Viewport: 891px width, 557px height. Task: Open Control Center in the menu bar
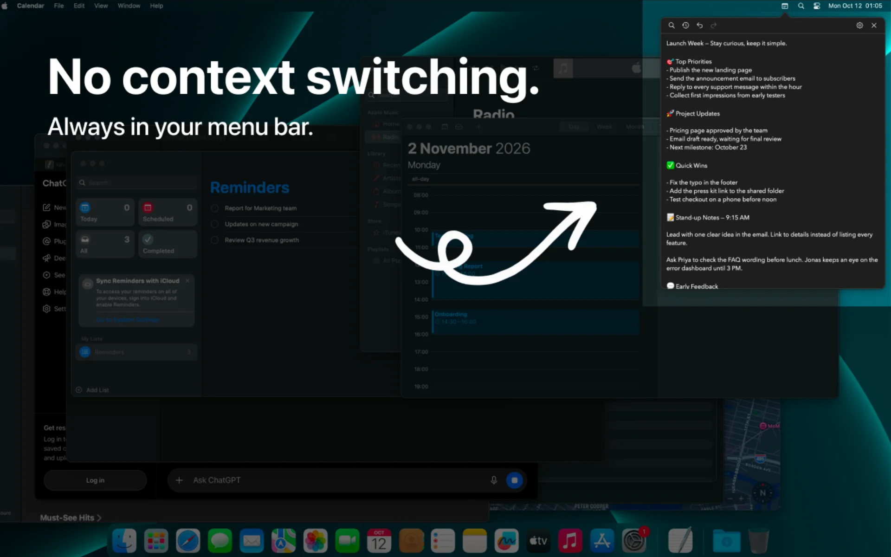tap(817, 6)
